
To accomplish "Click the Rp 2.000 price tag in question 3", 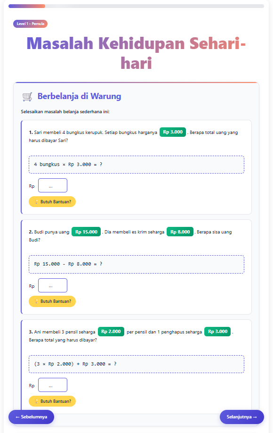I will click(111, 332).
